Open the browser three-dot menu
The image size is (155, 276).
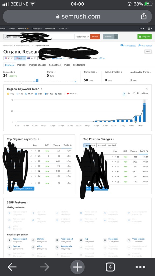click(x=140, y=267)
